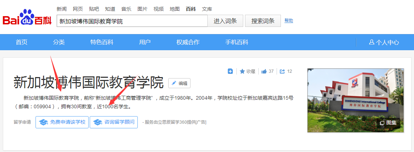This screenshot has height=152, width=414.
Task: Open 用户 in blue menu bar
Action: click(x=145, y=42)
